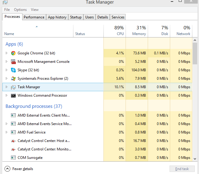Click the Catalyst Control Center Monitor icon

(13, 149)
